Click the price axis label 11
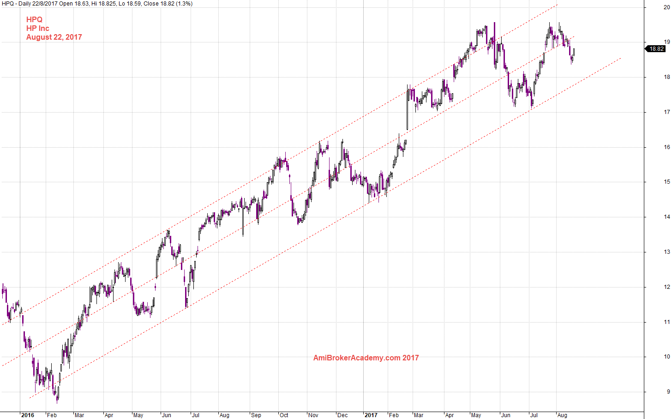 667,322
